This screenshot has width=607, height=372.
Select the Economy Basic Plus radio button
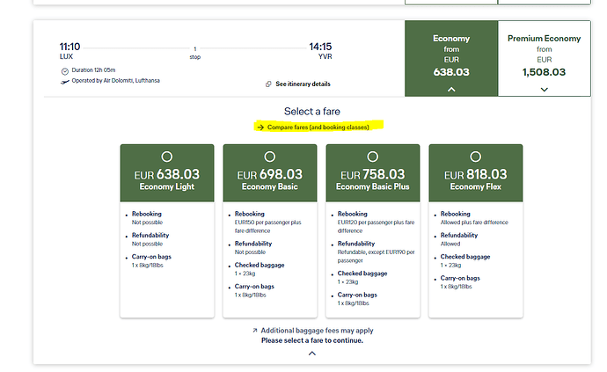coord(373,157)
